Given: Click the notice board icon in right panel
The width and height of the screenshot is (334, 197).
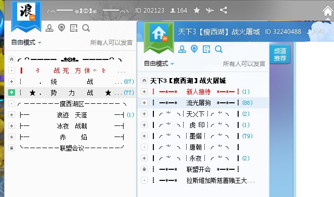Looking at the screenshot, I should coord(206,49).
